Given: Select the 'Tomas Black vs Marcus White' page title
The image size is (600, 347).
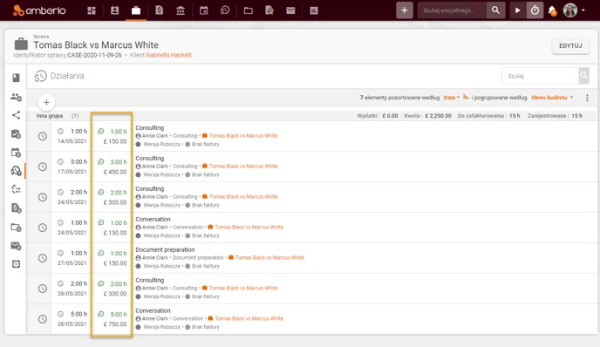Looking at the screenshot, I should 96,45.
